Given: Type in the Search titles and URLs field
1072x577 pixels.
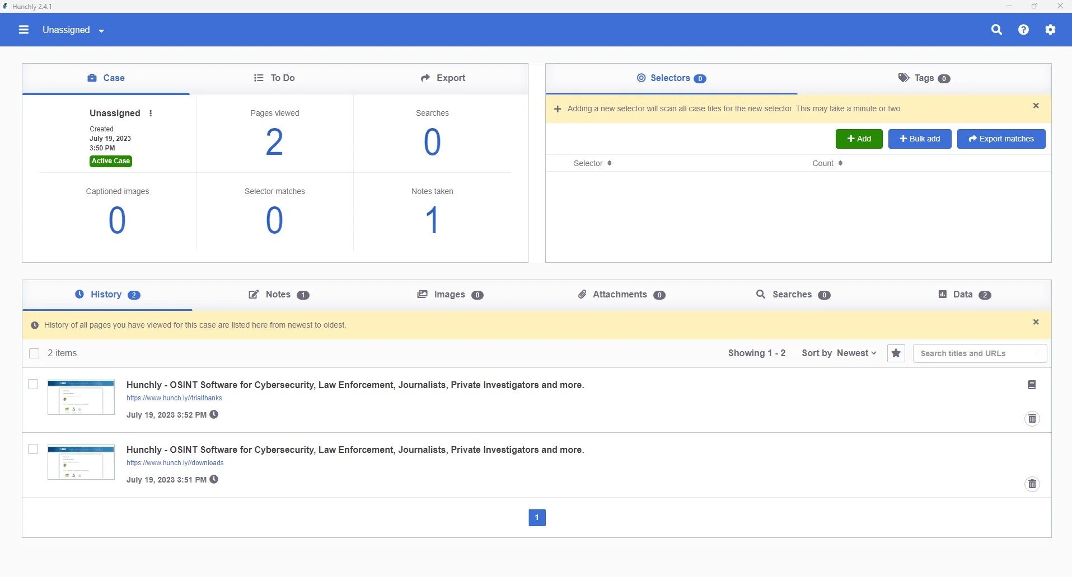Looking at the screenshot, I should click(x=980, y=353).
